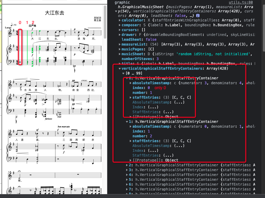Expand the cursors array
The height and width of the screenshot is (198, 265).
coord(120,30)
